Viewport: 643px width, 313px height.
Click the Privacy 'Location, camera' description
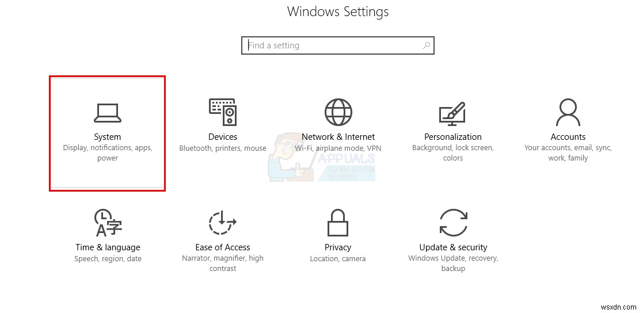click(338, 258)
